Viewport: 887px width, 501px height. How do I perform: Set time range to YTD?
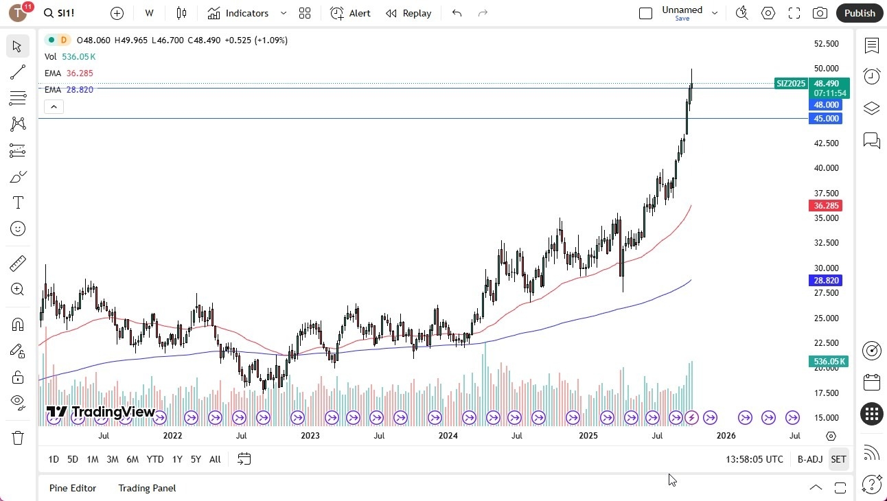tap(155, 459)
